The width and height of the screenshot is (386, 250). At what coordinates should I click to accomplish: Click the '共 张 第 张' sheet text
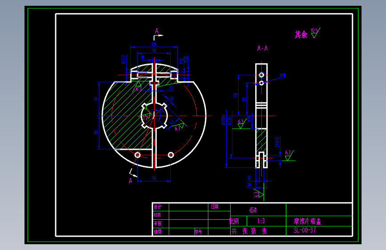coord(249,231)
